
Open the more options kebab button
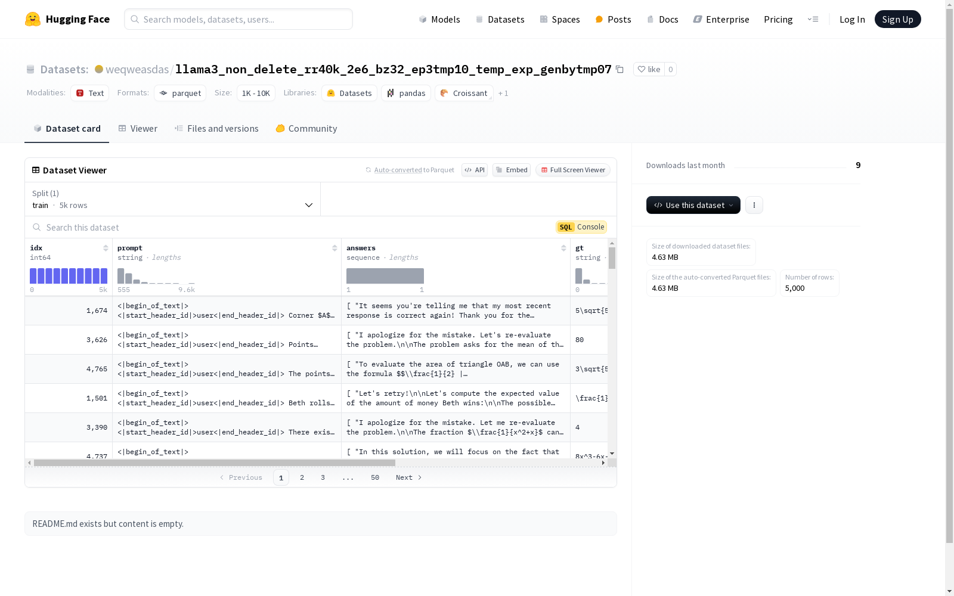click(x=754, y=205)
